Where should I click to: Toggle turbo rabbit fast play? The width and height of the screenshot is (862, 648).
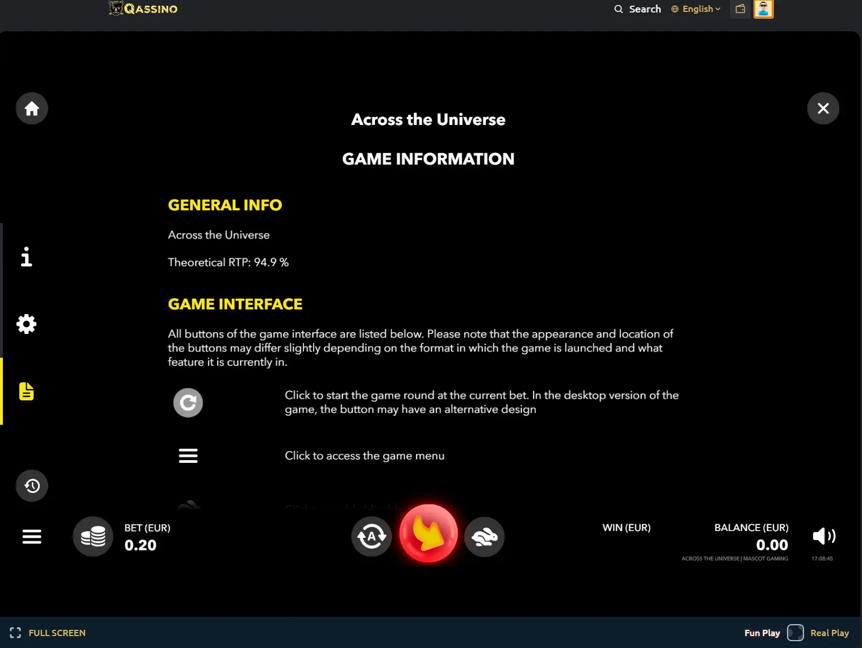tap(485, 537)
